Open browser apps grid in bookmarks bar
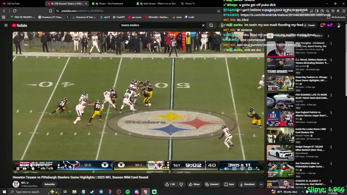 coord(4,17)
